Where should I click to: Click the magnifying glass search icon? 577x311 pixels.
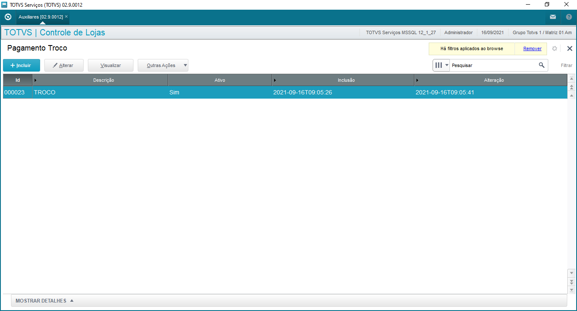click(x=542, y=65)
